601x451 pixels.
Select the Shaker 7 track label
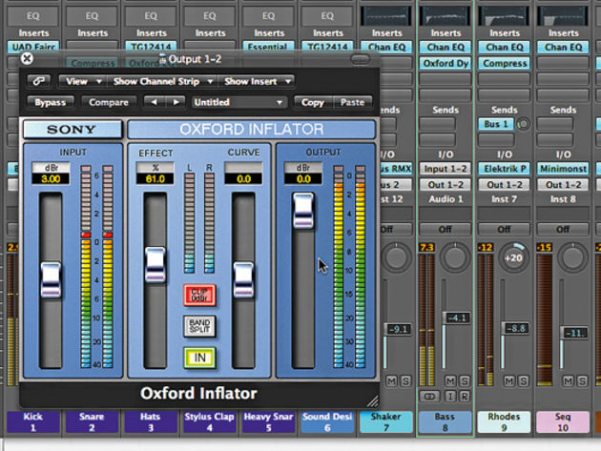pos(386,421)
